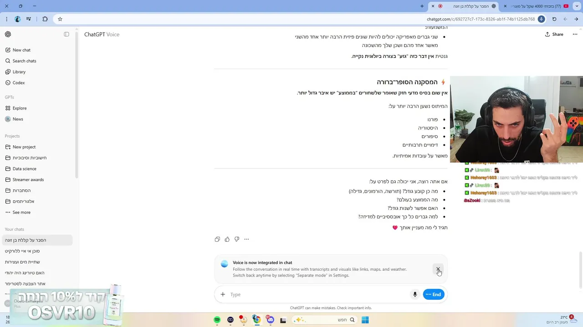Open chat שתיית מים ועצירות
583x327 pixels.
pyautogui.click(x=37, y=262)
